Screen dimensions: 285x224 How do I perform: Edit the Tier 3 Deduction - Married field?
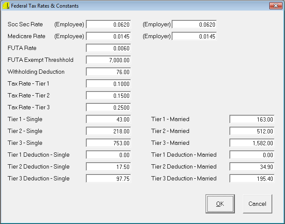coord(252,179)
